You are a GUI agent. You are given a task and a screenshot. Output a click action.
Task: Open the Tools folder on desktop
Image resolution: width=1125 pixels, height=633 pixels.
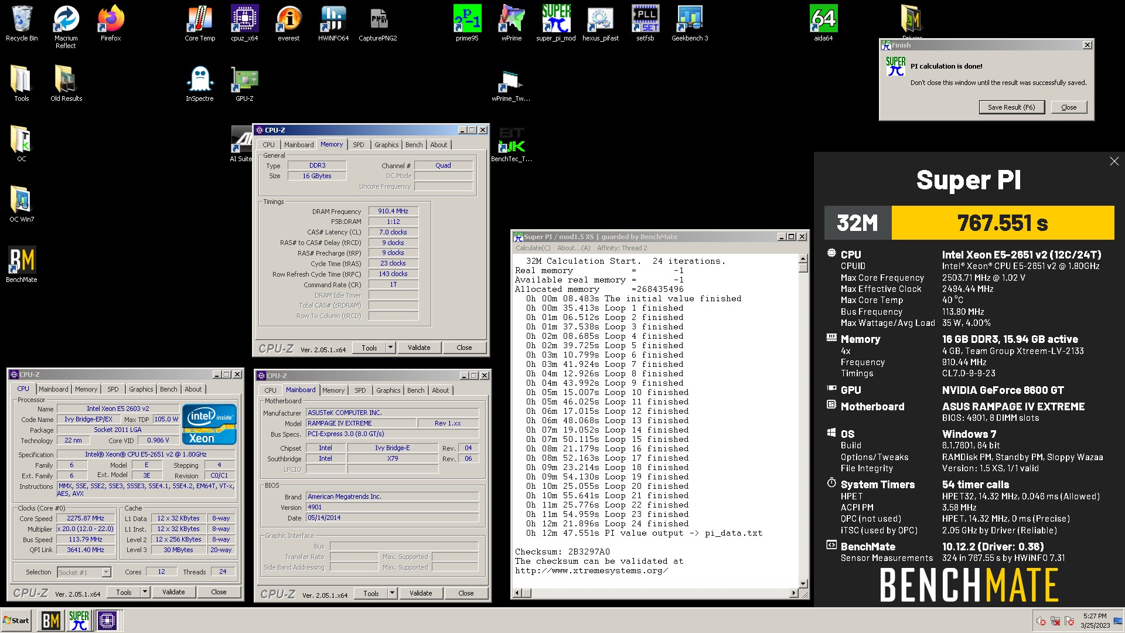click(x=22, y=83)
